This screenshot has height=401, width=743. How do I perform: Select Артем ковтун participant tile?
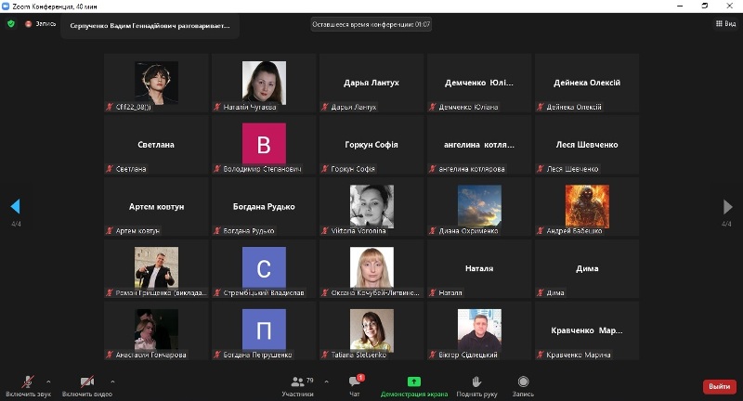[156, 207]
